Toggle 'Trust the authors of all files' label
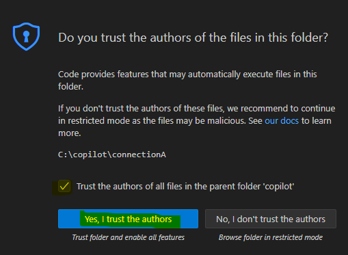The height and width of the screenshot is (255, 348). pos(185,187)
